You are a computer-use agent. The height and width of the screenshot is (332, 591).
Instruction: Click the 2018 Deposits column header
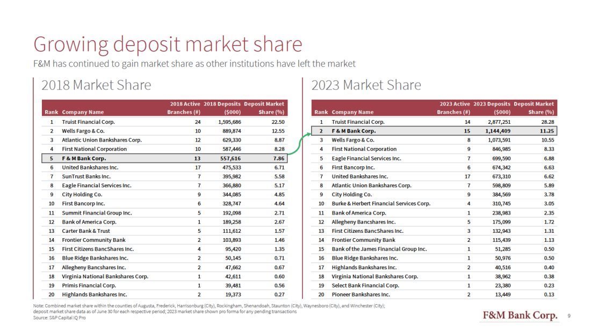point(222,108)
